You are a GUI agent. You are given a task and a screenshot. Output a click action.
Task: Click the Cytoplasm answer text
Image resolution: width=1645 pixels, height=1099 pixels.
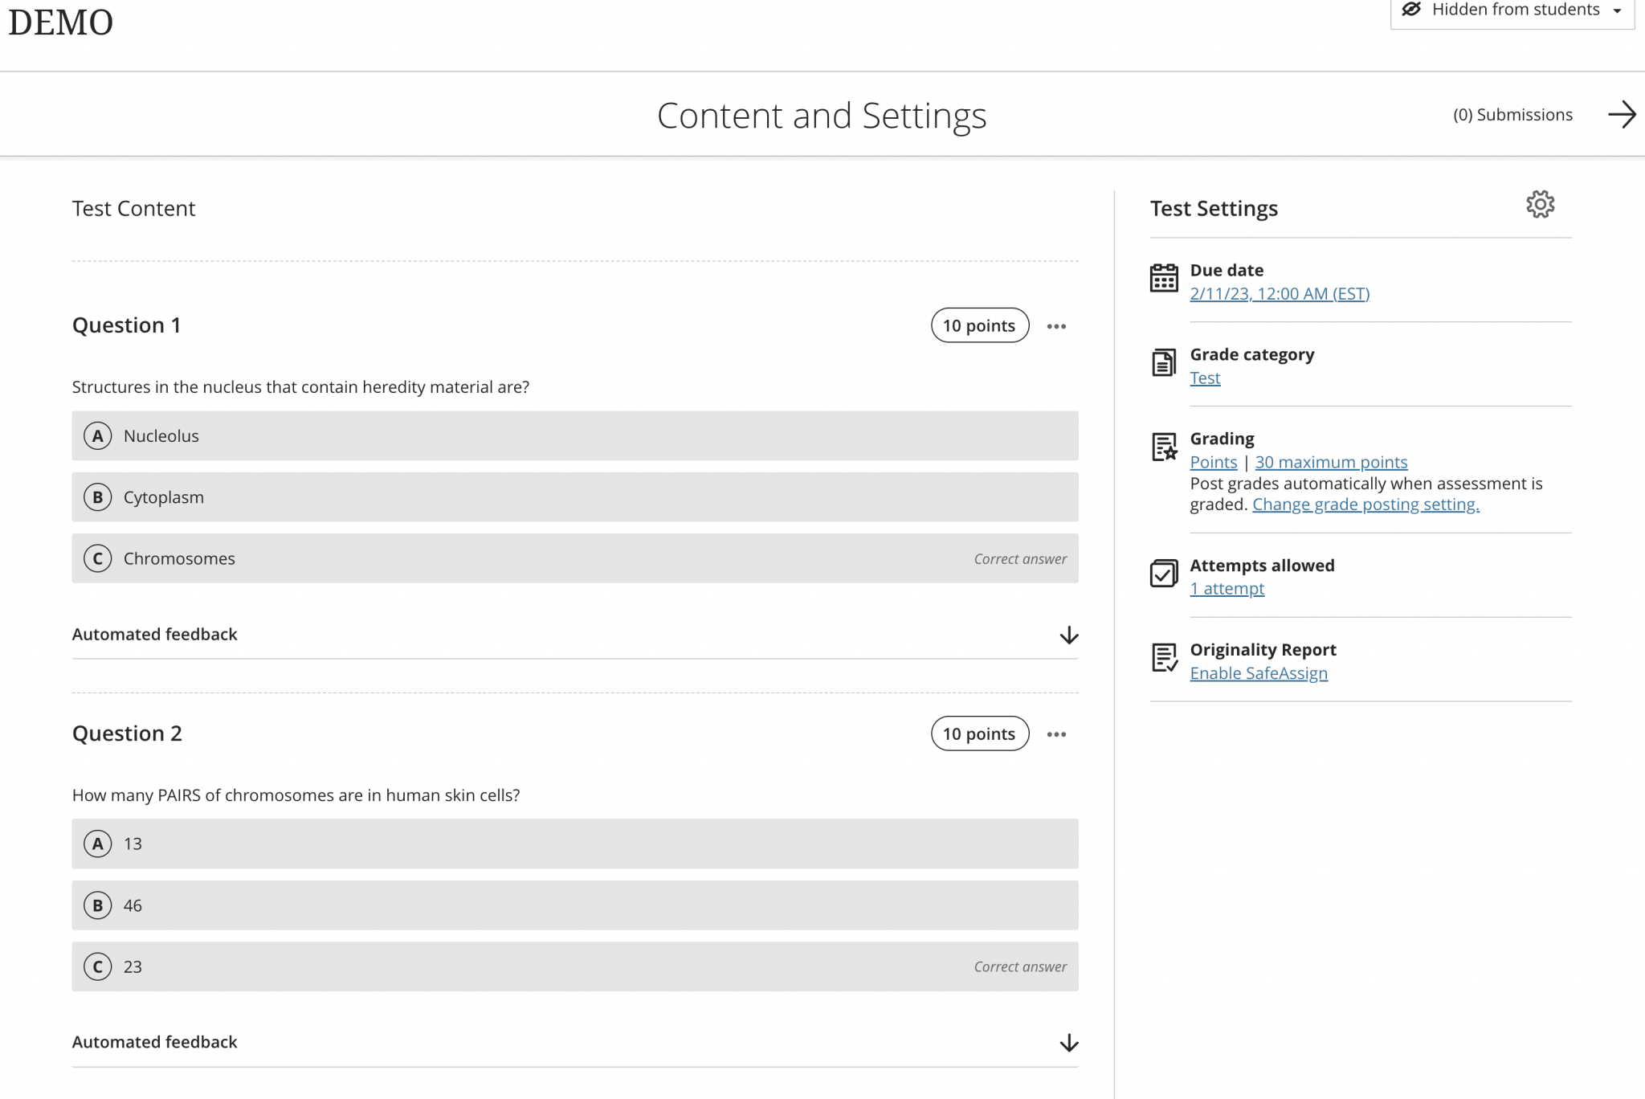point(163,497)
